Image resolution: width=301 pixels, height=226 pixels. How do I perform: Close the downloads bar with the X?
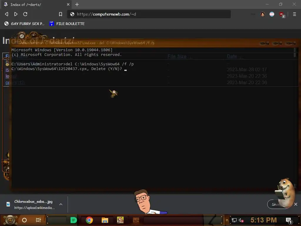pyautogui.click(x=296, y=204)
